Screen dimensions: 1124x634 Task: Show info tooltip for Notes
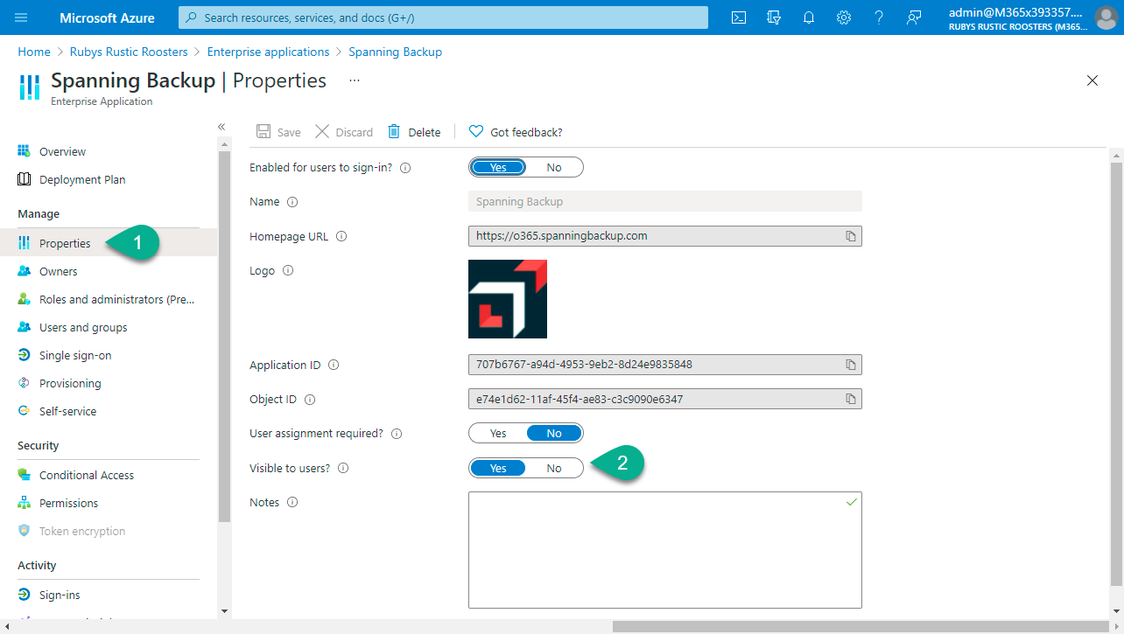coord(292,503)
